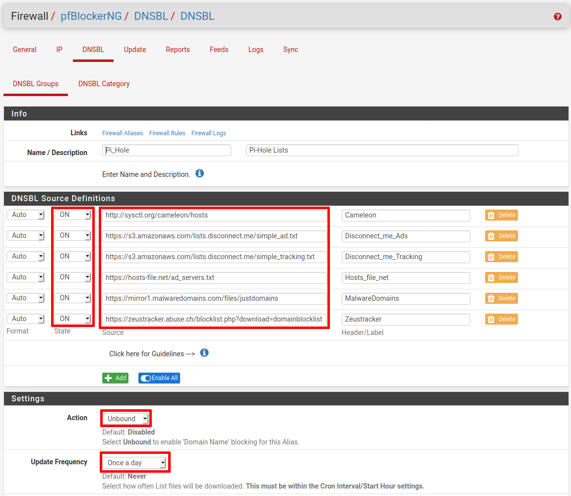Click the plus icon on the Add button
Viewport: 571px width, 496px height.
coord(108,378)
